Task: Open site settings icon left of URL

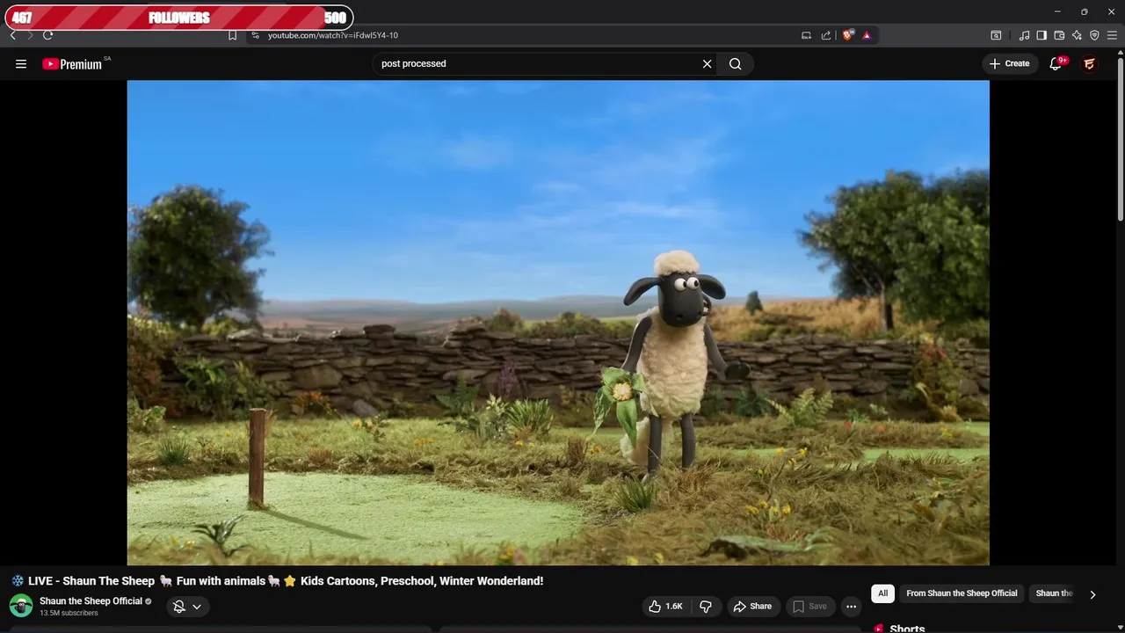Action: 255,35
